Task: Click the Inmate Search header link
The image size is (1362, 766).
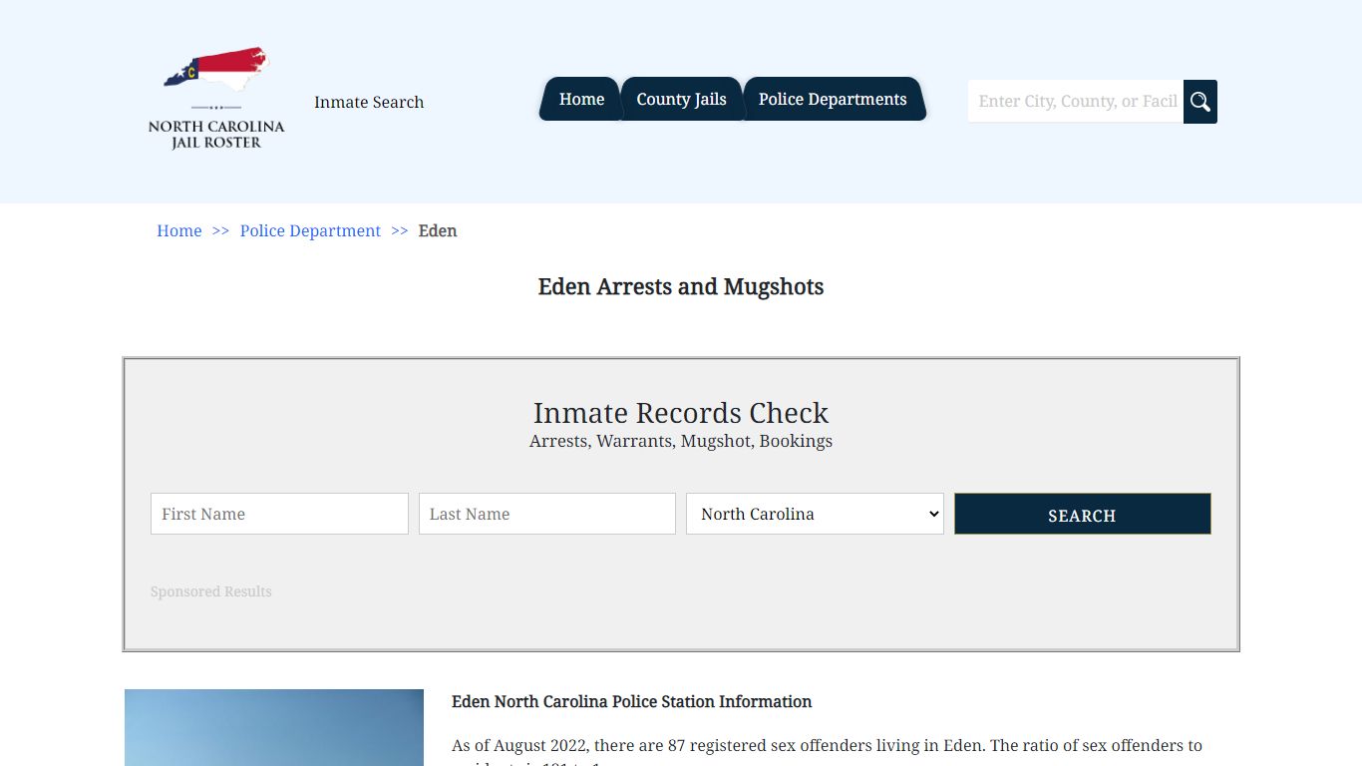Action: point(369,102)
